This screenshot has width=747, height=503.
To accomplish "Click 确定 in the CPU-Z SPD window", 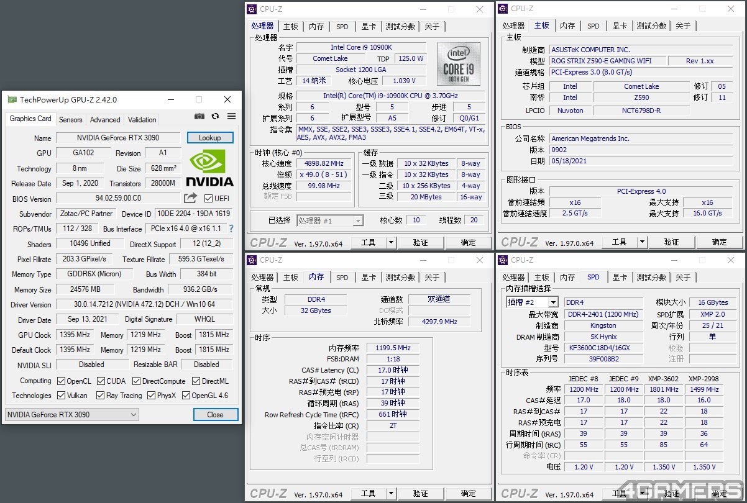I will click(720, 494).
